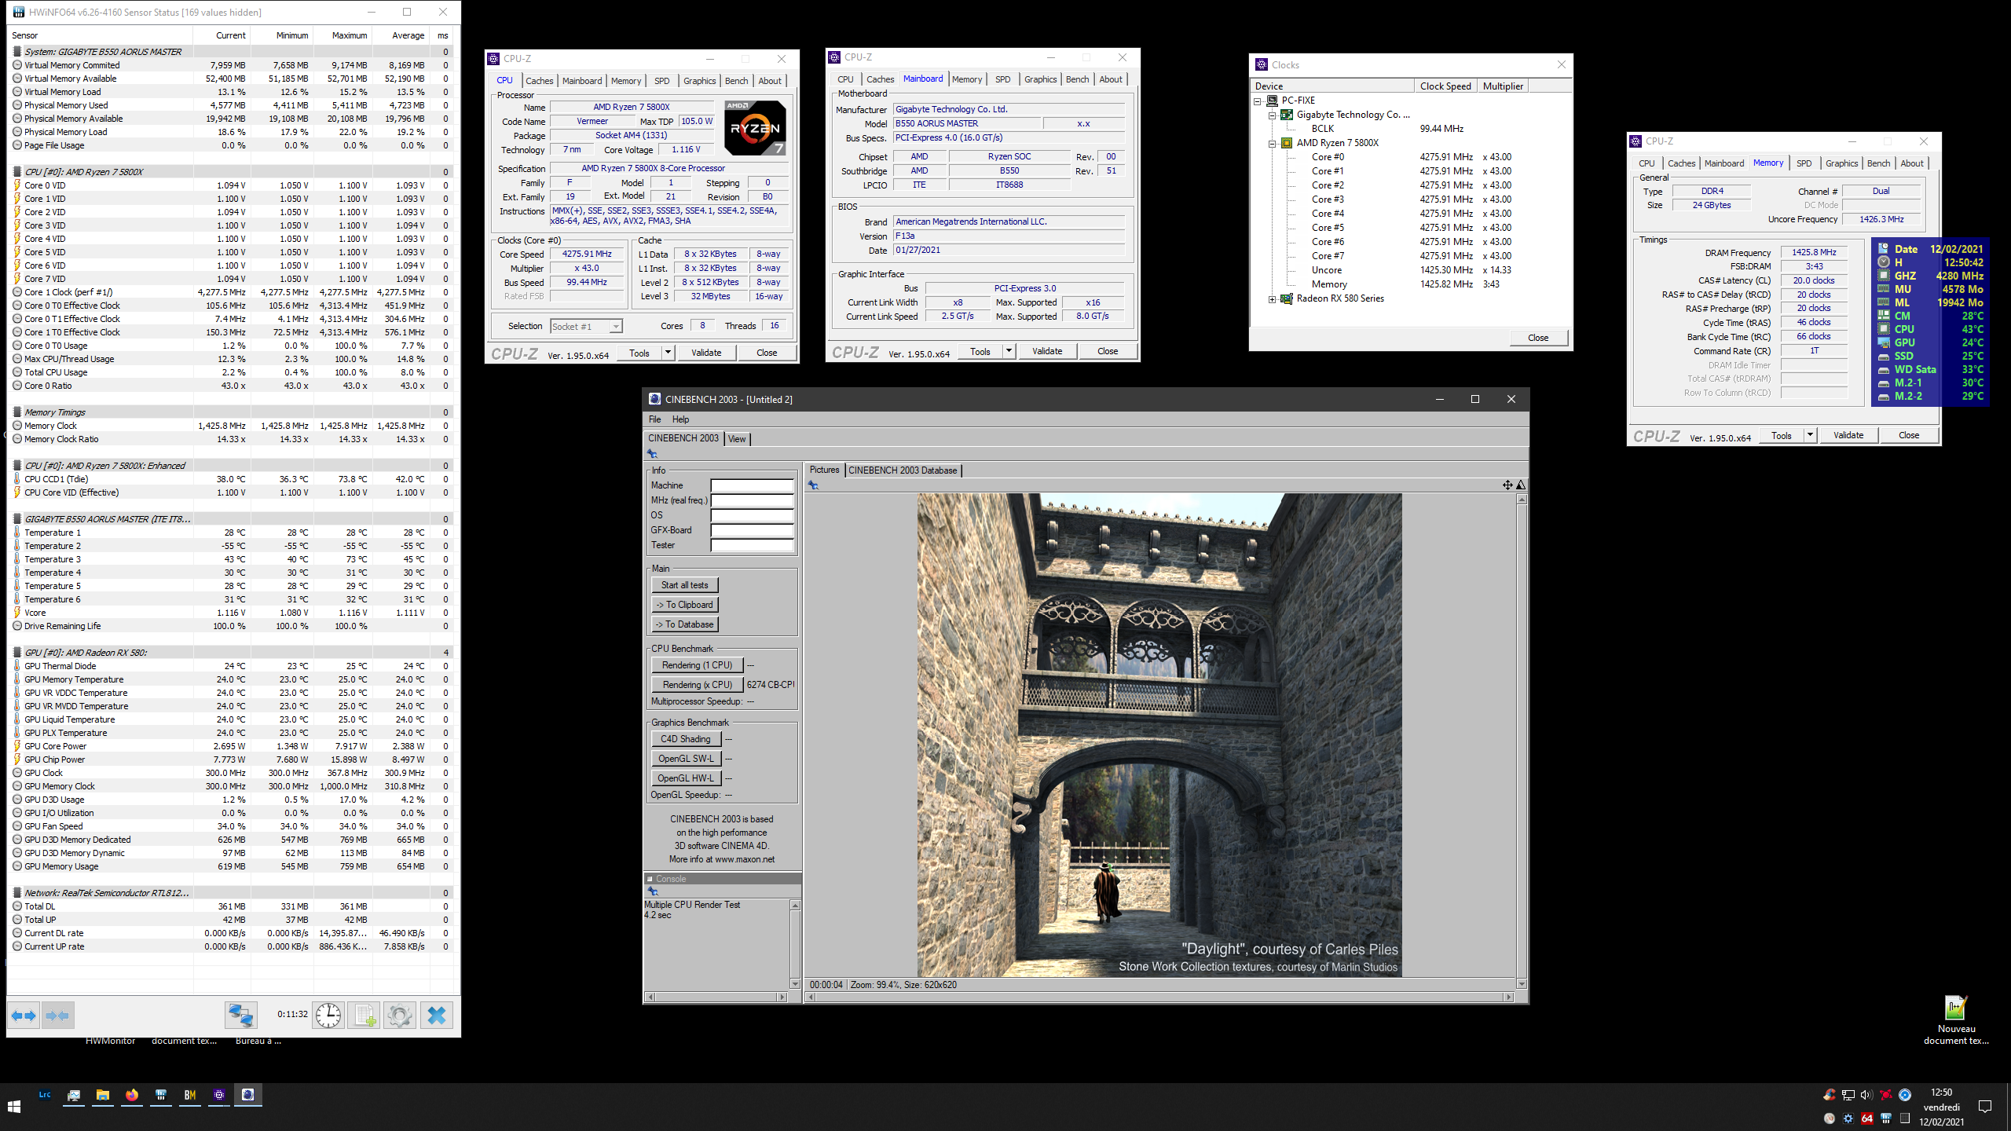Click the Windows Start button
Image resolution: width=2011 pixels, height=1131 pixels.
(14, 1107)
